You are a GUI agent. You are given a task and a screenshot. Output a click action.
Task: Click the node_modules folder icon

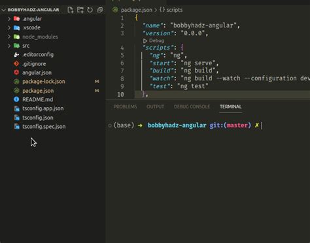coord(16,37)
